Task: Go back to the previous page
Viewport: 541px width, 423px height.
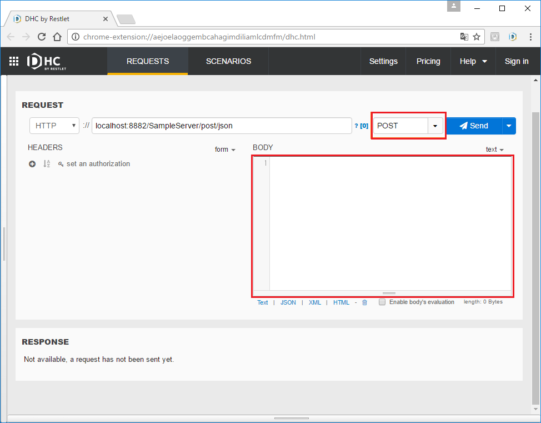Action: [x=11, y=37]
